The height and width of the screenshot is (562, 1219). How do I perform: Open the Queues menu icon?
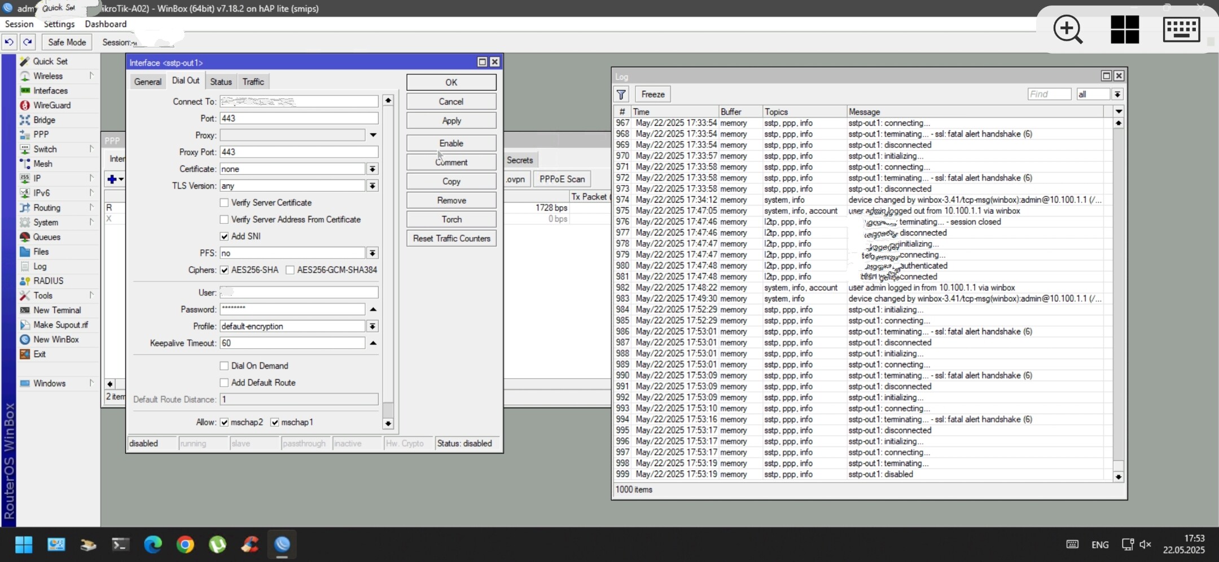(x=25, y=237)
